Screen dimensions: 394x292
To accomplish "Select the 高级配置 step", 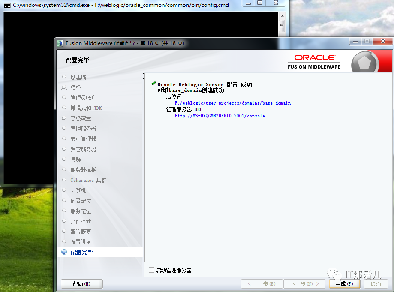I will (81, 118).
